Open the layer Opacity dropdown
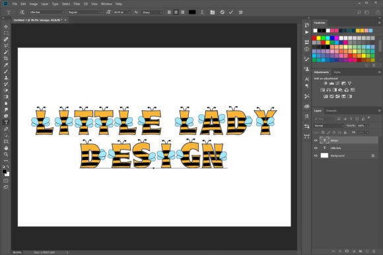Screen dimensions: 383x255 368,126
